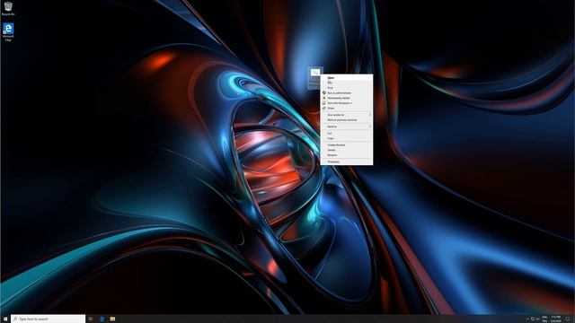
Task: Open Properties from the context menu
Action: click(347, 161)
